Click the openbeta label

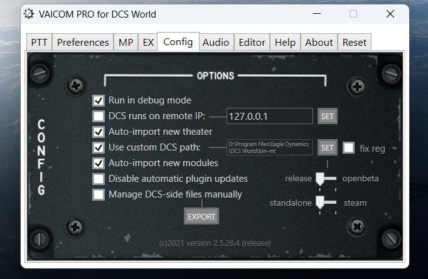click(360, 178)
